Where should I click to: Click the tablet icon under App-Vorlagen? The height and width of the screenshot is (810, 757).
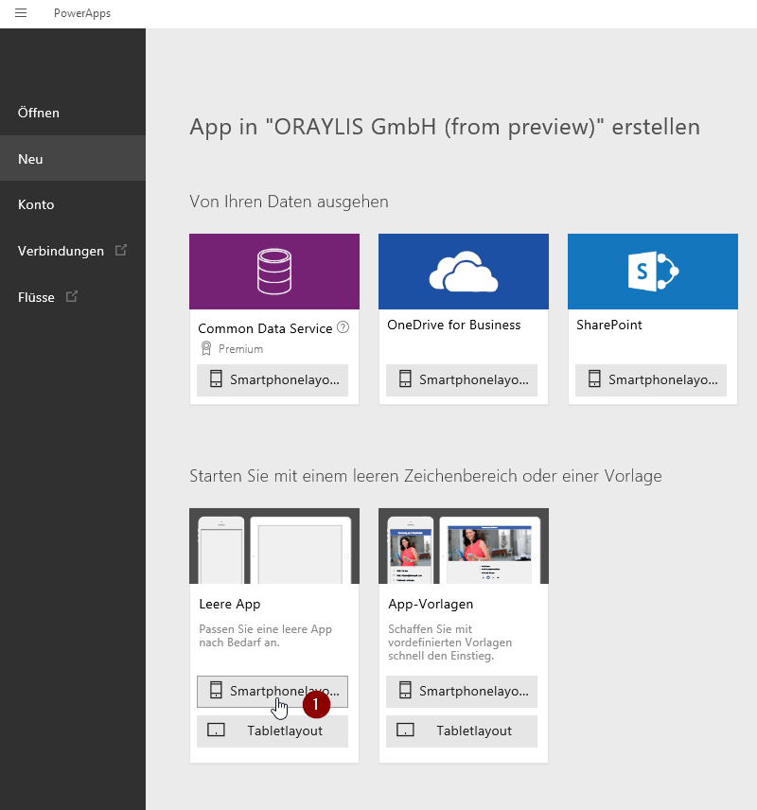(x=405, y=730)
